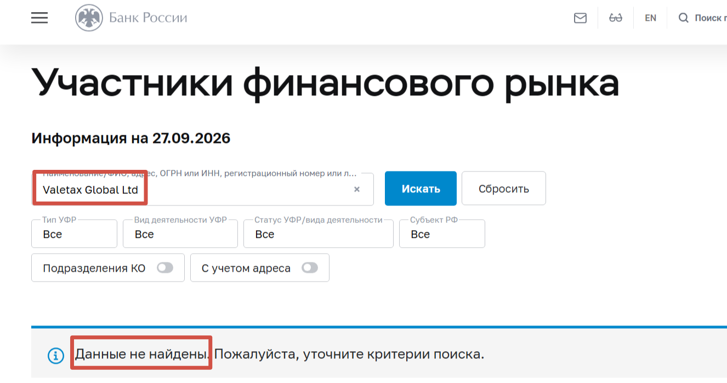This screenshot has width=727, height=383.
Task: Go to the Банк России home text link
Action: (x=148, y=18)
